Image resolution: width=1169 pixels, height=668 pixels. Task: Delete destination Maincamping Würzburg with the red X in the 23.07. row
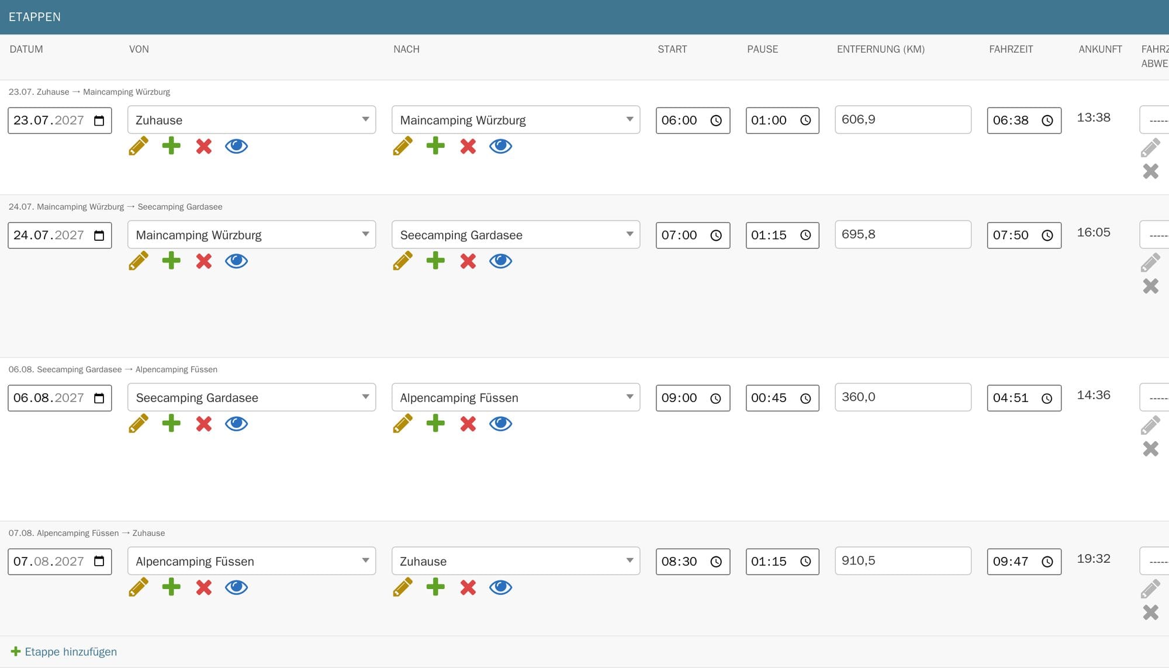pyautogui.click(x=468, y=146)
